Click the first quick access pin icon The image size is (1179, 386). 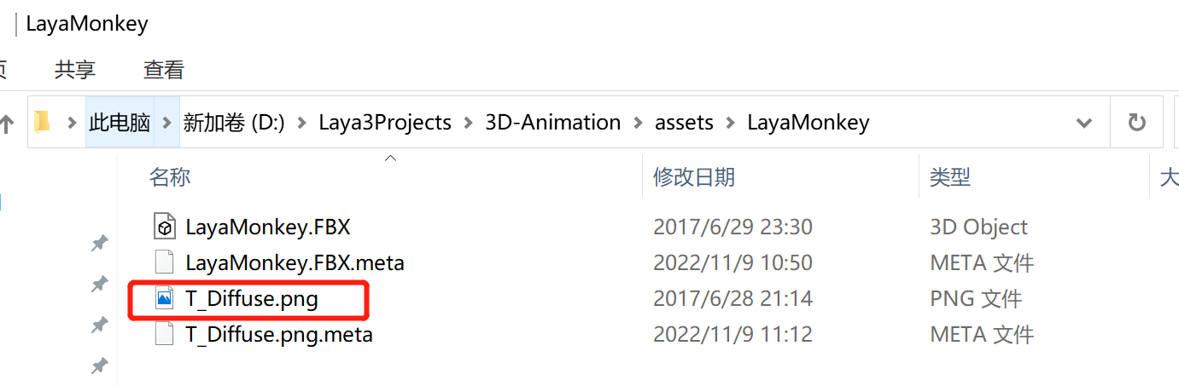click(x=100, y=244)
